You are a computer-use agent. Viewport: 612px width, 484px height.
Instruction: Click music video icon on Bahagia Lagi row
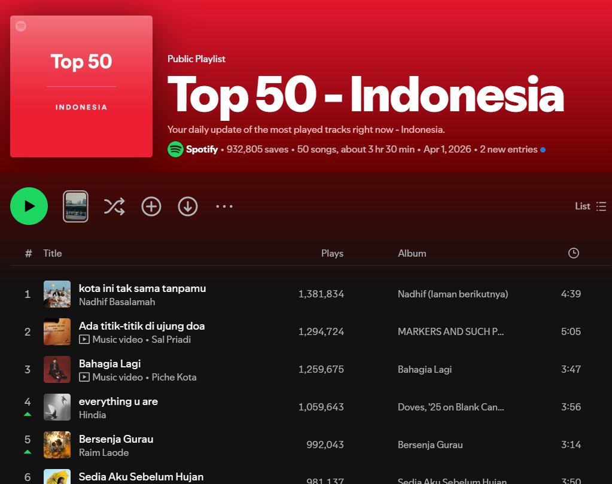(x=84, y=377)
